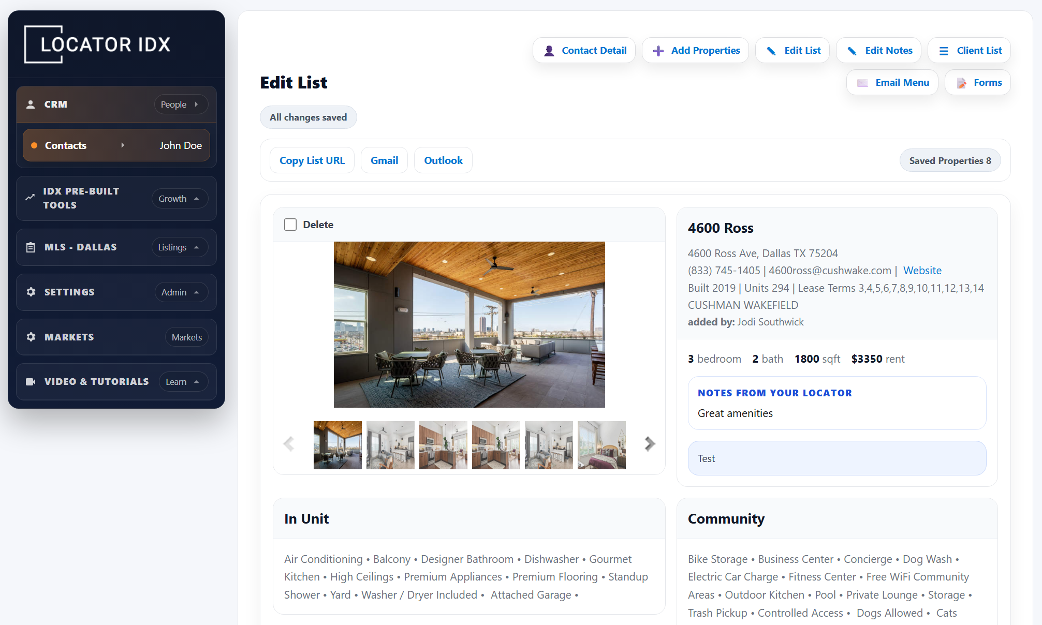Select the first rooftop patio thumbnail
This screenshot has height=625, width=1042.
[337, 445]
